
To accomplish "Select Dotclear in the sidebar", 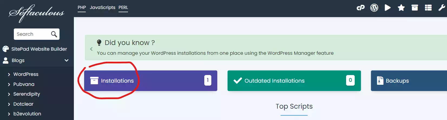I will [24, 104].
